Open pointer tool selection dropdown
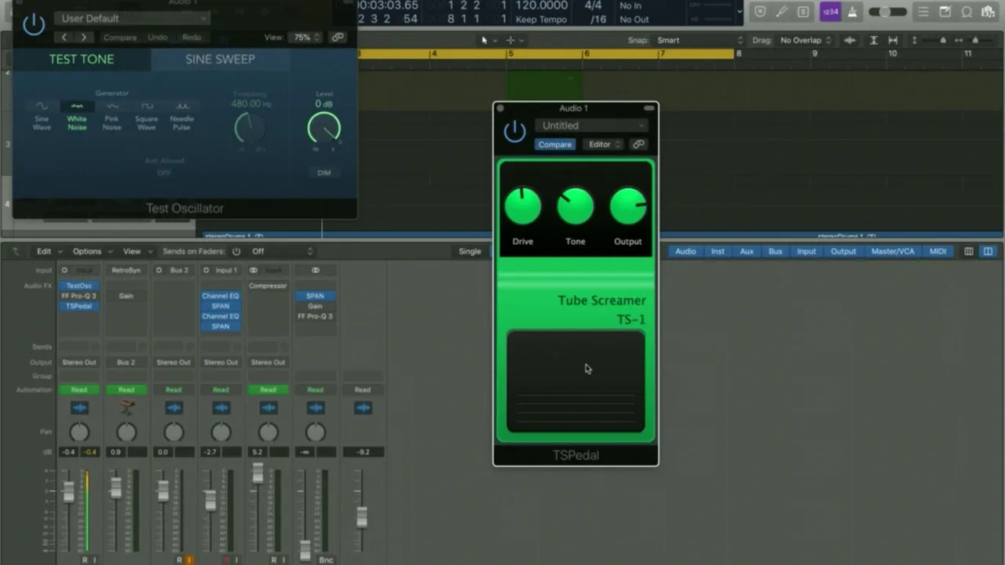 [487, 40]
